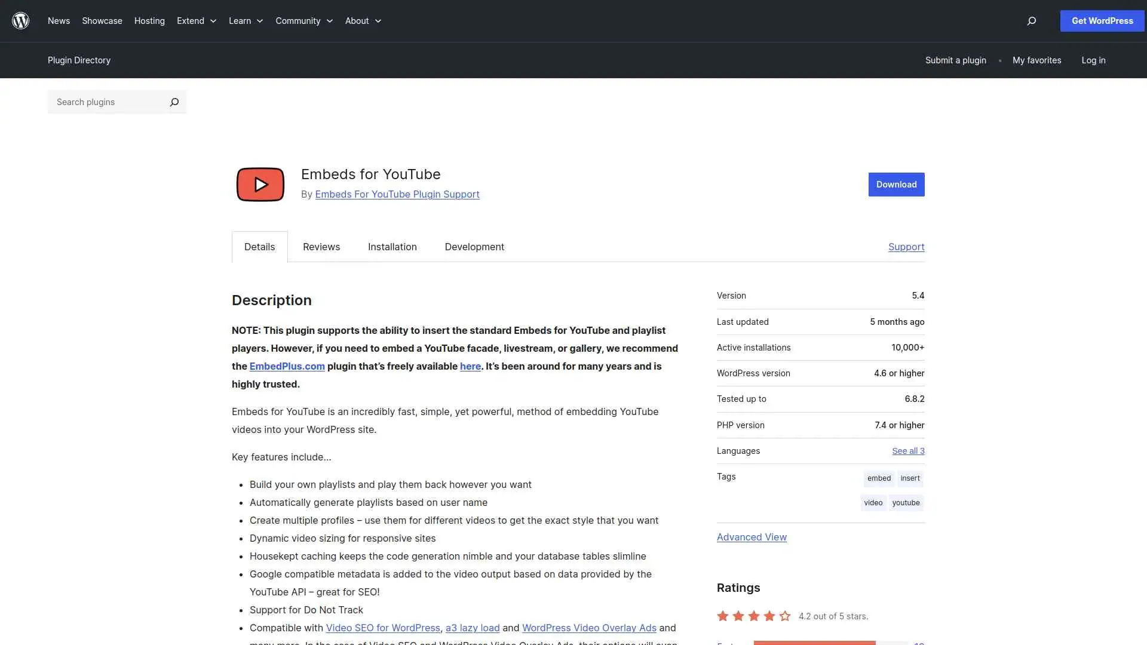This screenshot has width=1147, height=645.
Task: Open the Installation tab
Action: [392, 247]
